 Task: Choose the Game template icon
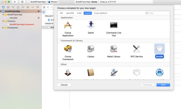tap(91, 25)
